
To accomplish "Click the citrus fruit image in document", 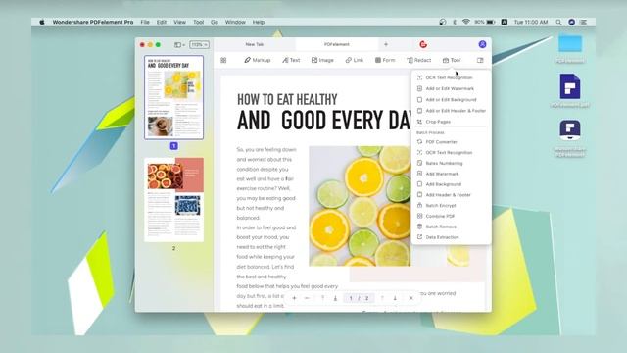I will pyautogui.click(x=360, y=206).
